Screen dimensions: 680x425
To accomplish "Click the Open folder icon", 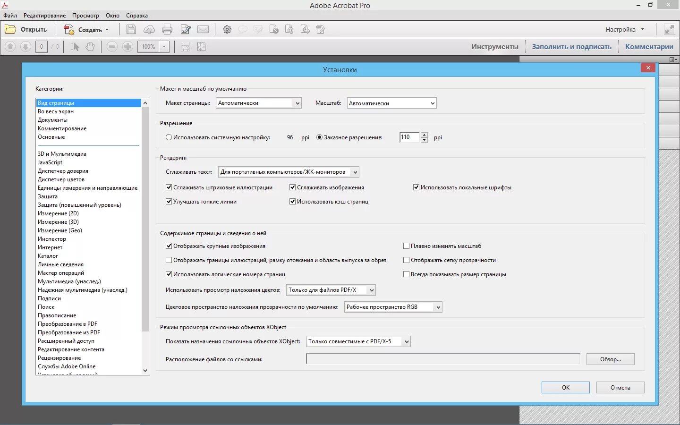I will pyautogui.click(x=10, y=29).
